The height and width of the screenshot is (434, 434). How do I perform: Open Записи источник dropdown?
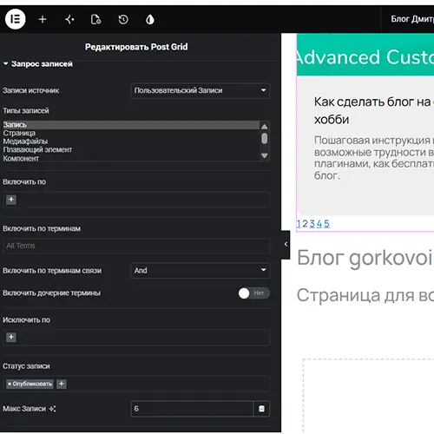[200, 90]
